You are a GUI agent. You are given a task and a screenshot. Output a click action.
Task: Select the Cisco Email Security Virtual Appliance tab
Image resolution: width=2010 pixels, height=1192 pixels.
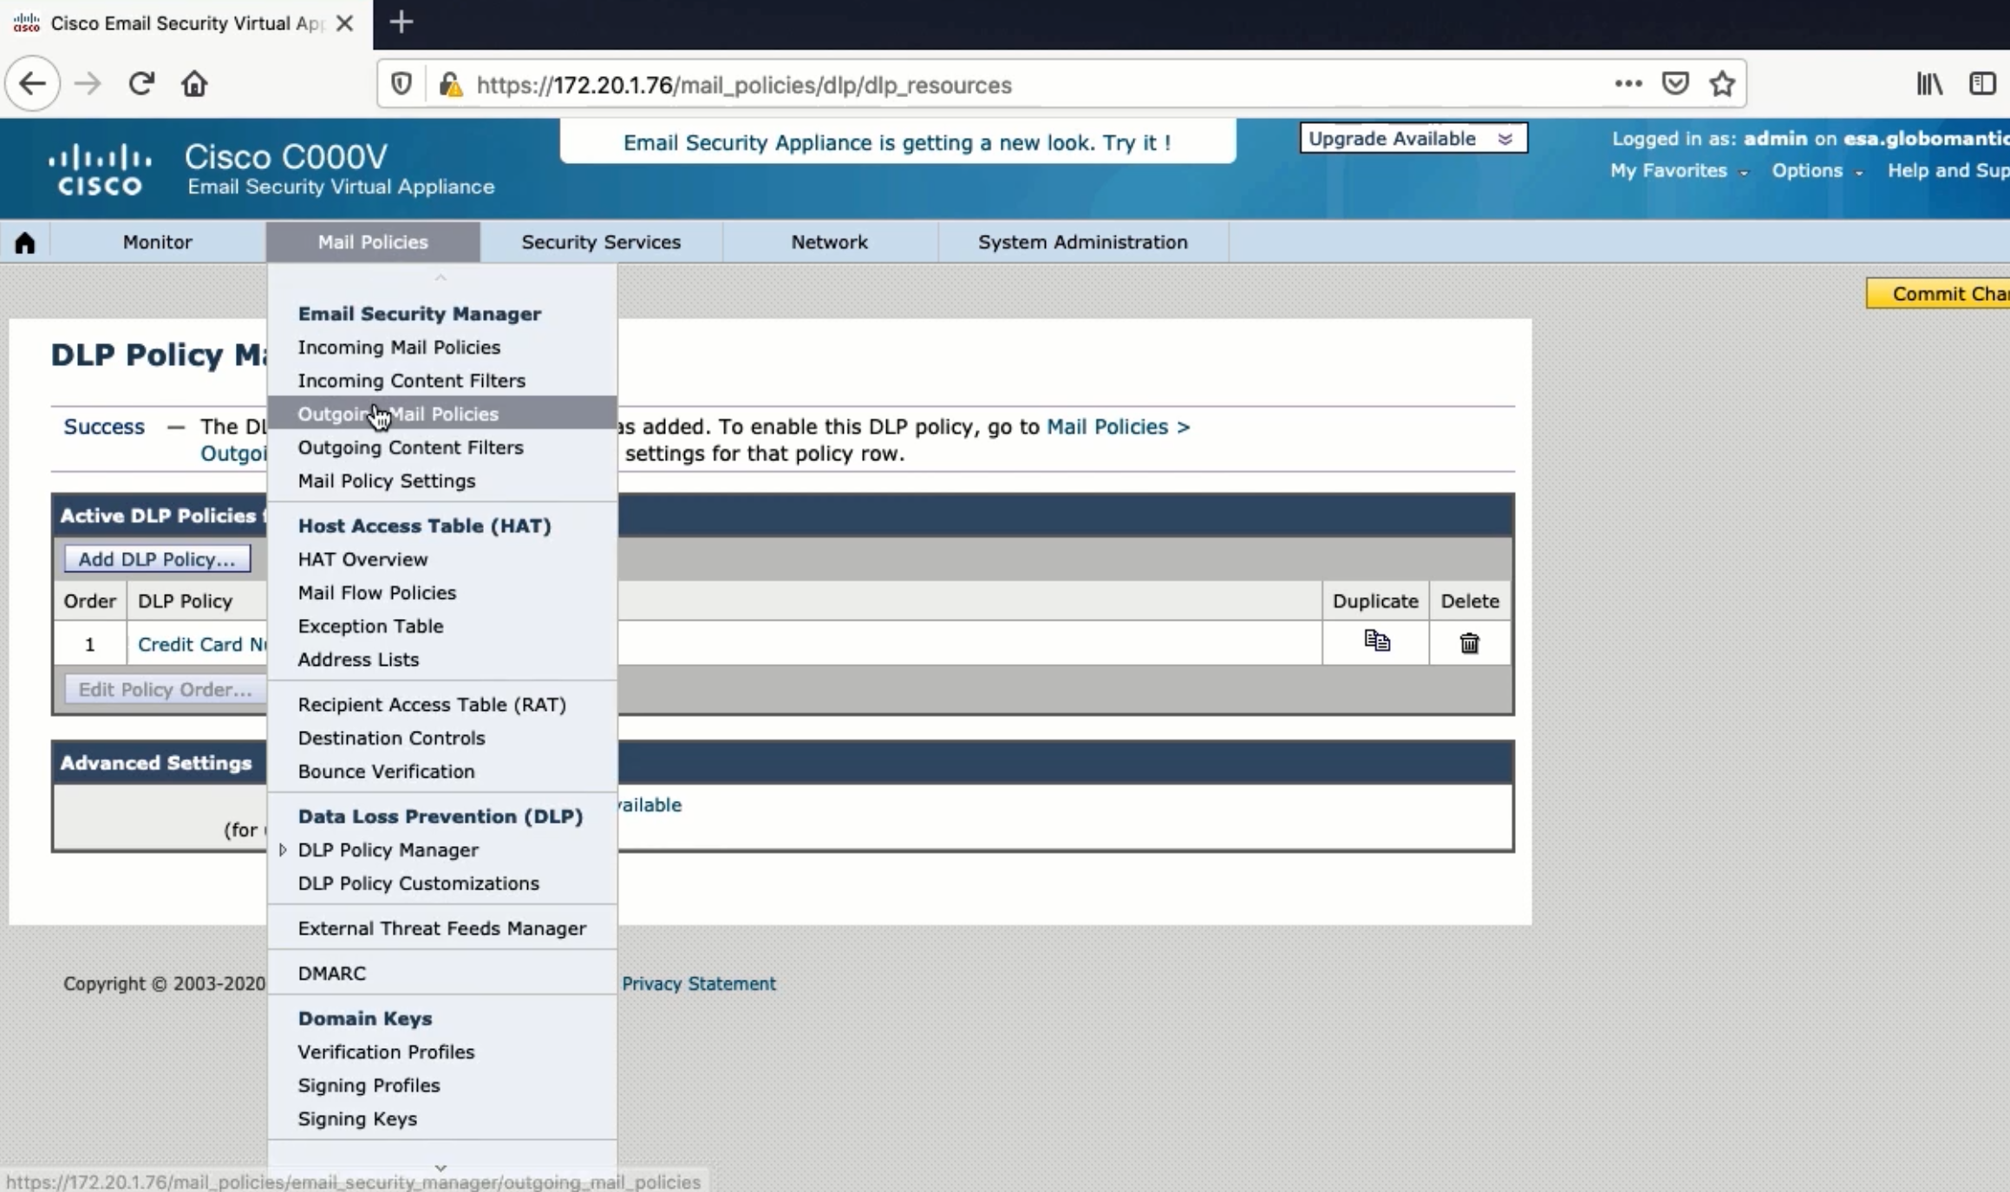(186, 24)
